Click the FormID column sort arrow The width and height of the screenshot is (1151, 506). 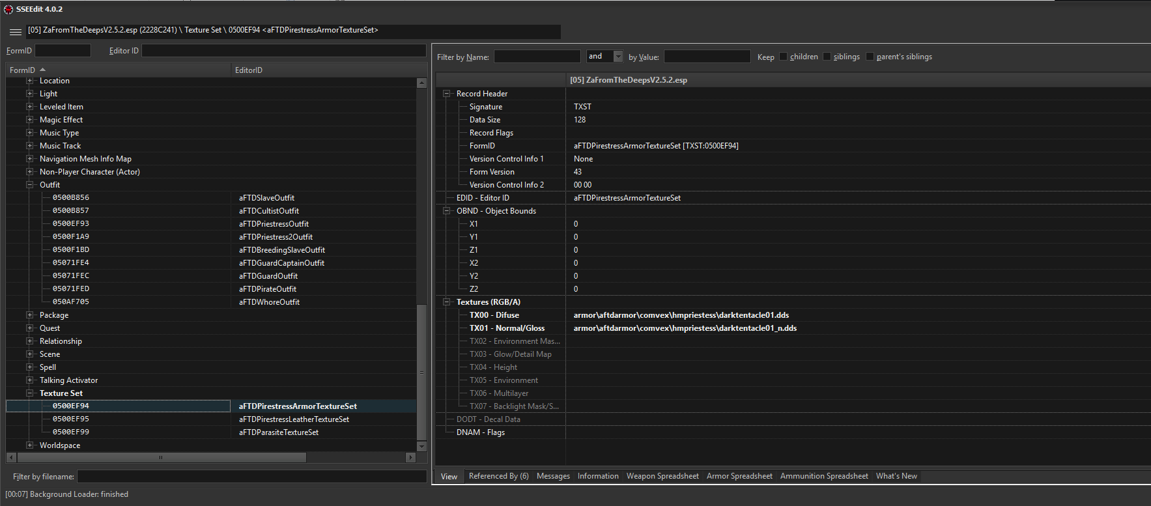pos(43,70)
